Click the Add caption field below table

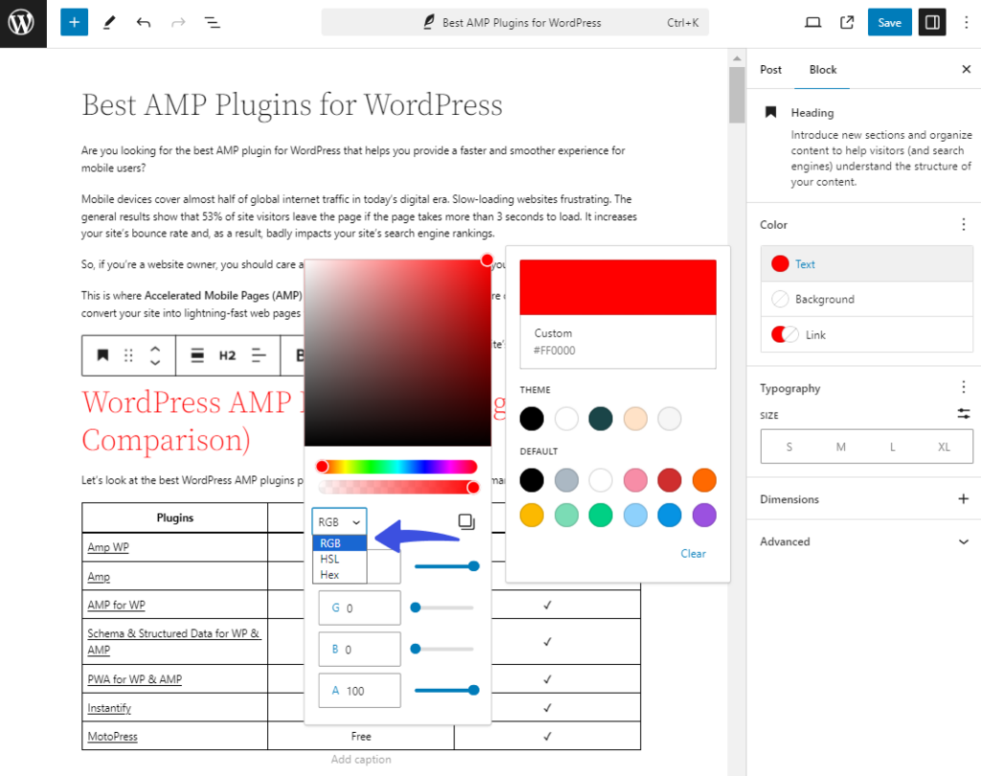361,759
